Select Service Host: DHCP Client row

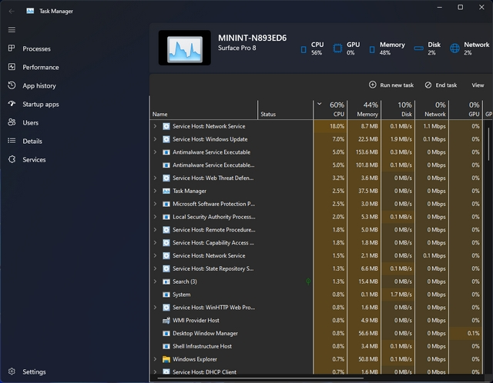[317, 371]
